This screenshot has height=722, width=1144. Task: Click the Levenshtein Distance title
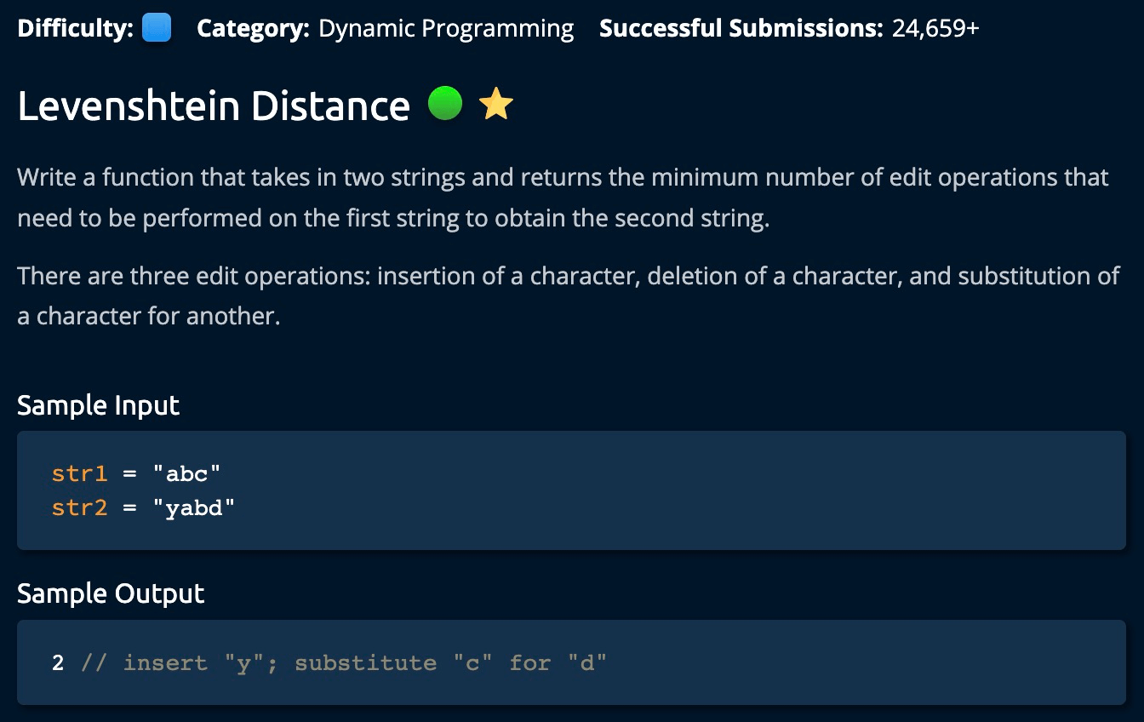214,106
